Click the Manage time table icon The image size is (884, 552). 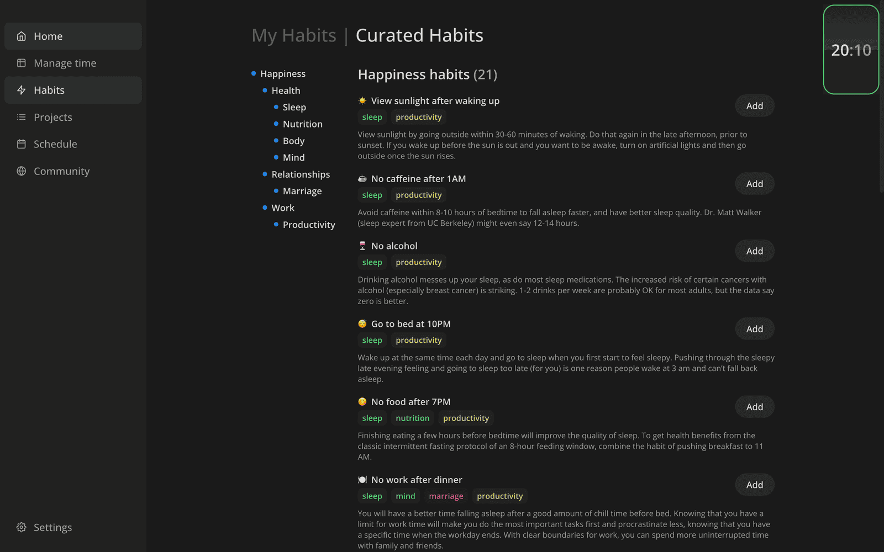pos(22,63)
